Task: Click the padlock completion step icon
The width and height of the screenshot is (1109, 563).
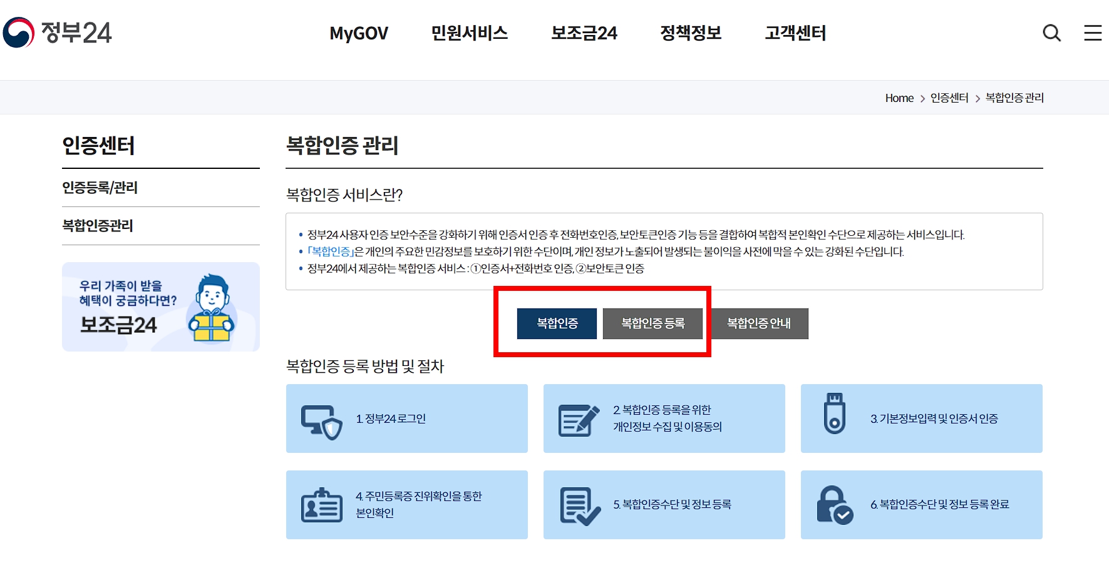Action: (835, 504)
